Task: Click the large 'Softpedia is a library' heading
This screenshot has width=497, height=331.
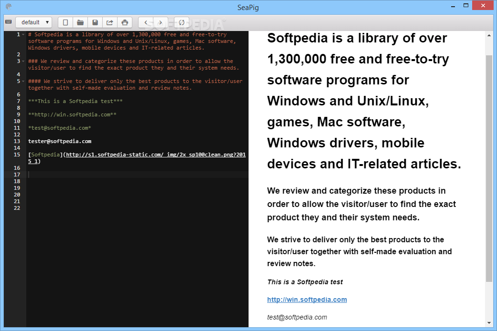Action: 364,101
